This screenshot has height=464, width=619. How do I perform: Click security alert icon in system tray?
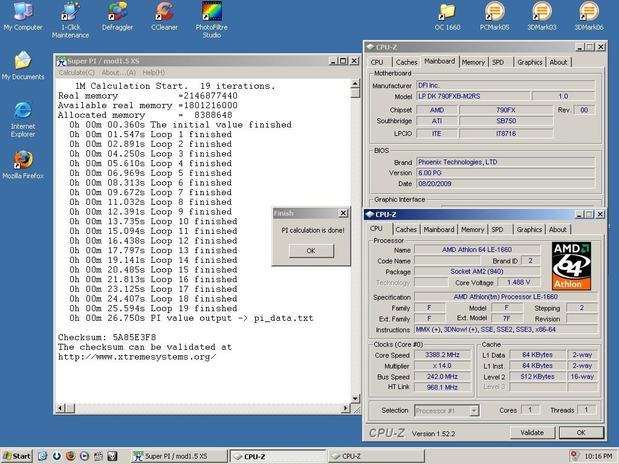pos(575,456)
